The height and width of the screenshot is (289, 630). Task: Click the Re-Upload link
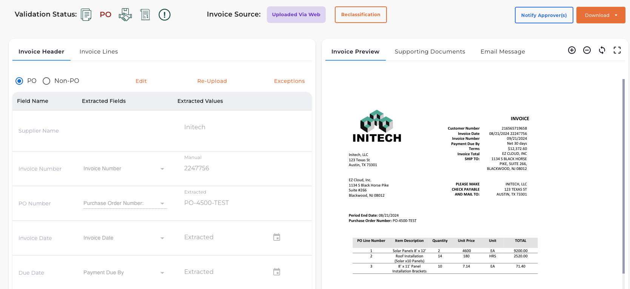[x=212, y=81]
